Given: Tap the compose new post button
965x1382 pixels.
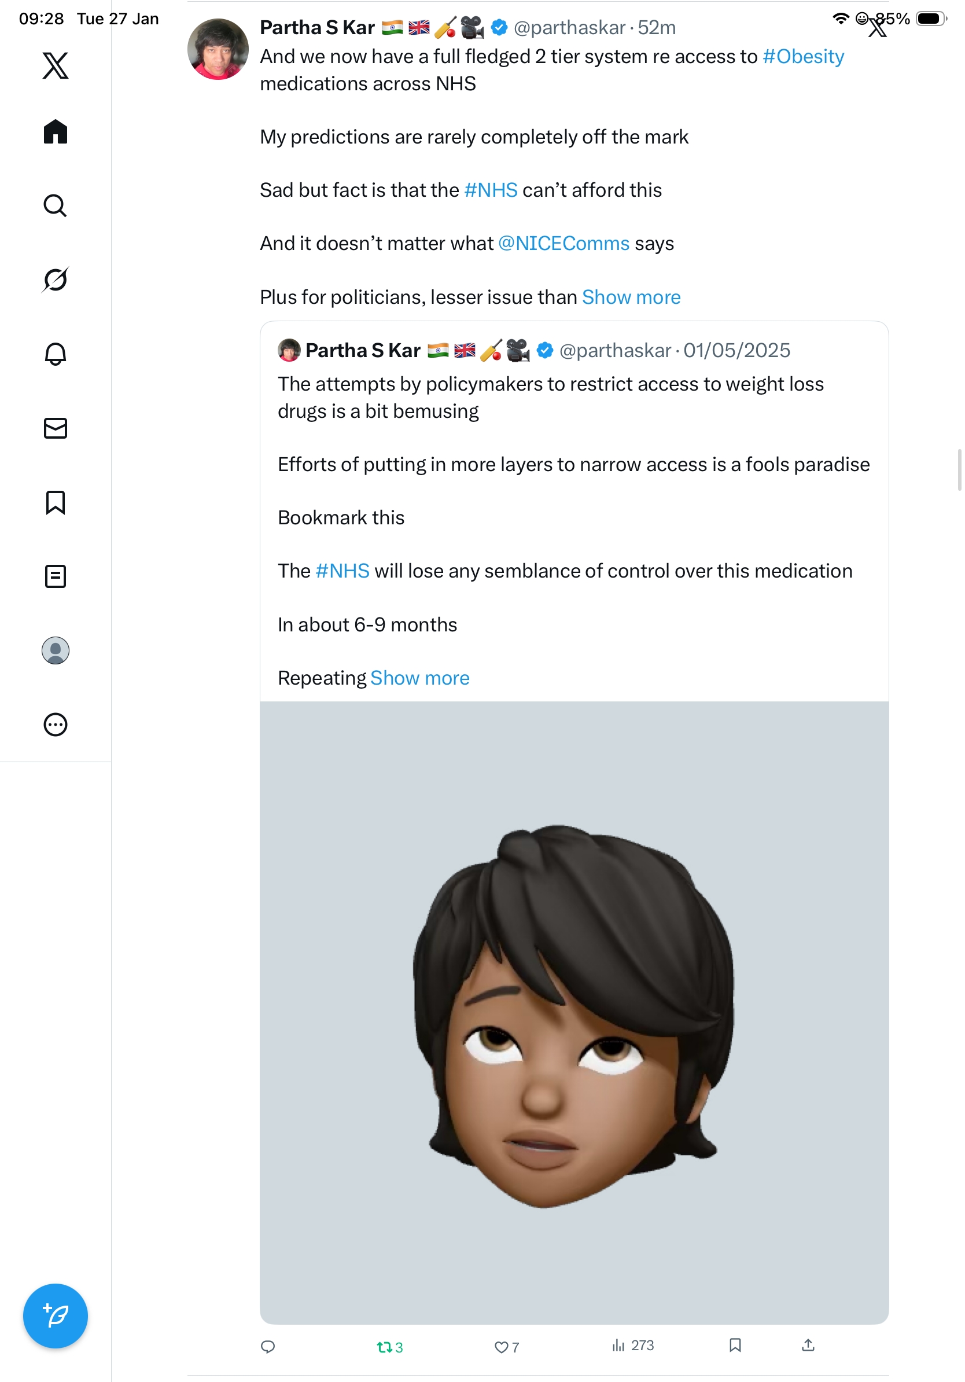Looking at the screenshot, I should pos(56,1316).
